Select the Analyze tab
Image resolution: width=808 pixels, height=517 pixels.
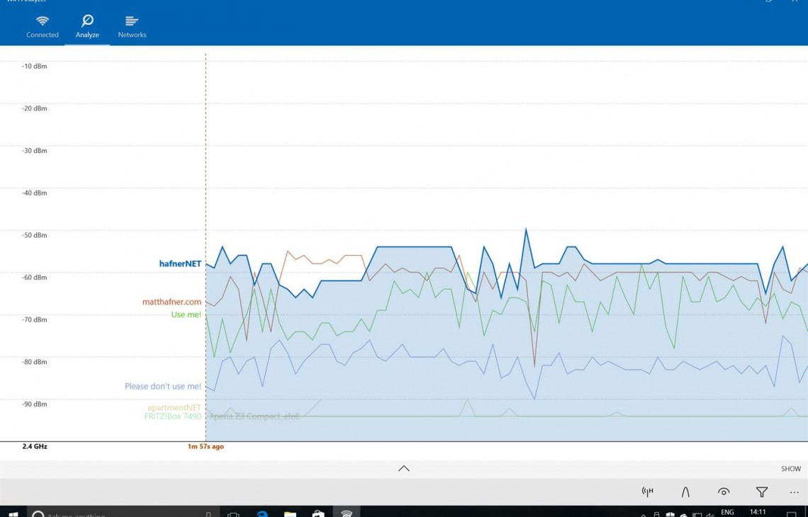point(87,26)
